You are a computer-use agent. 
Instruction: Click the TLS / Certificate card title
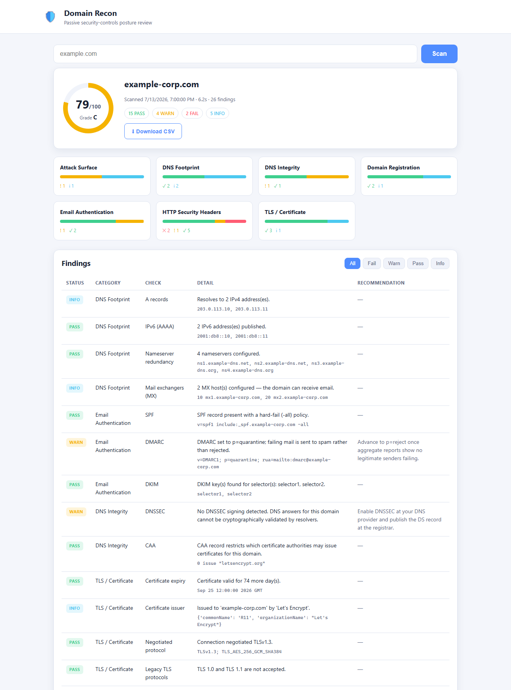click(285, 212)
